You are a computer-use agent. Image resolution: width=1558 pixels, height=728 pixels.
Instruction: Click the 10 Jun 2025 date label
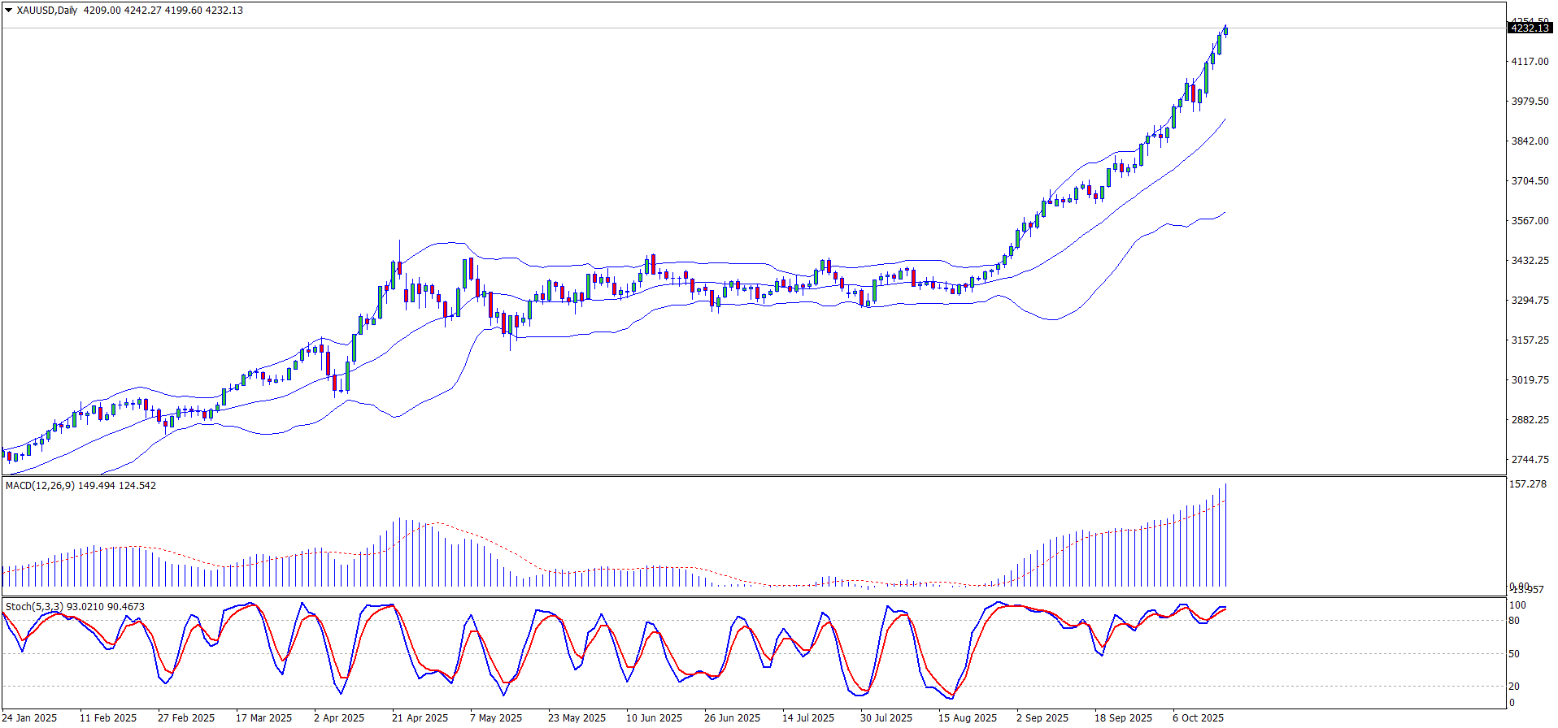[x=654, y=717]
